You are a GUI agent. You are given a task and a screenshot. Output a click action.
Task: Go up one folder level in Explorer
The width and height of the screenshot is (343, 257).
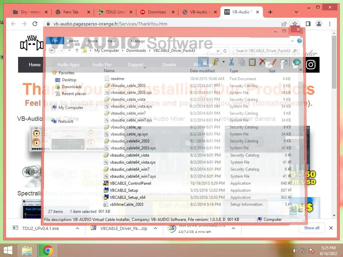(x=77, y=51)
